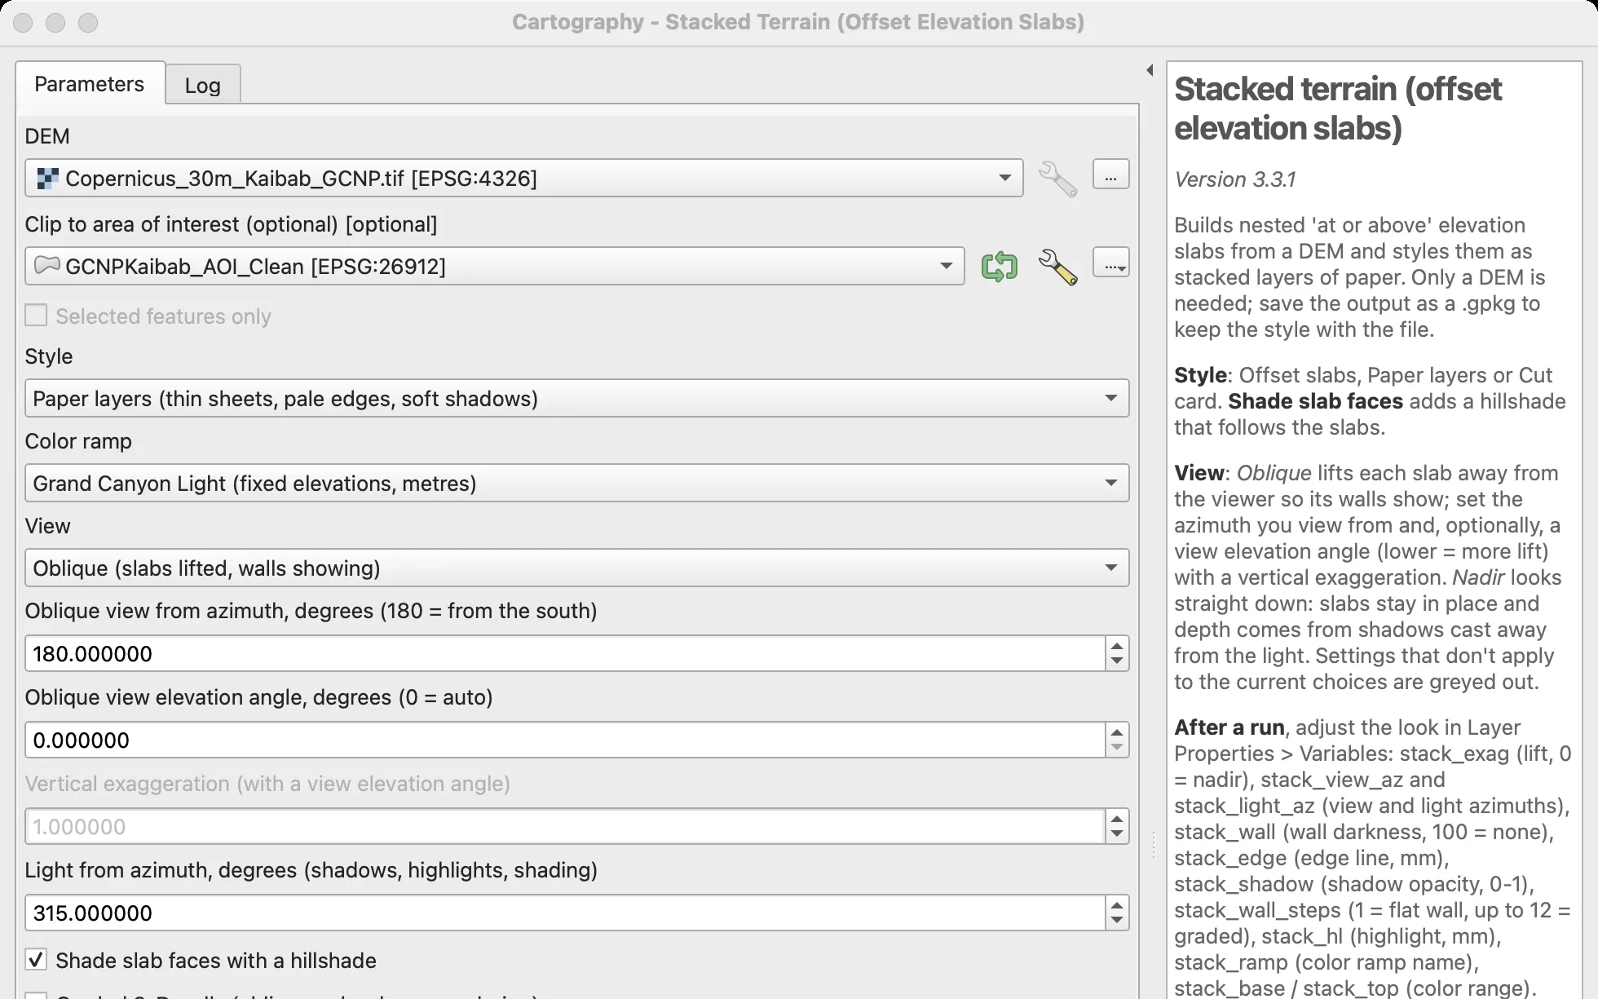Switch to the Log tab
1598x999 pixels.
click(x=202, y=85)
